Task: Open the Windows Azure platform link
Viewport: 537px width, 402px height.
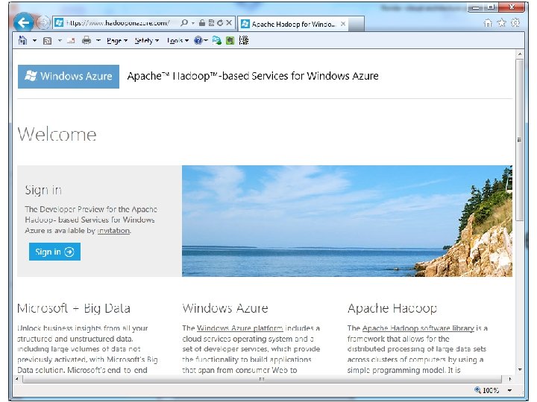Action: click(x=239, y=328)
